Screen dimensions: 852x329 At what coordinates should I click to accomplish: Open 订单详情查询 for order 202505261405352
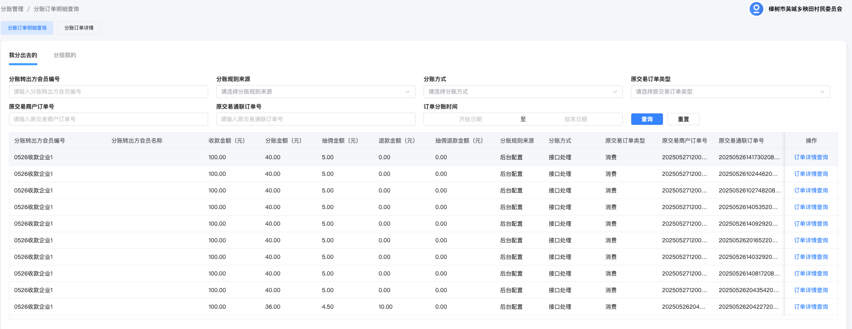tap(811, 207)
